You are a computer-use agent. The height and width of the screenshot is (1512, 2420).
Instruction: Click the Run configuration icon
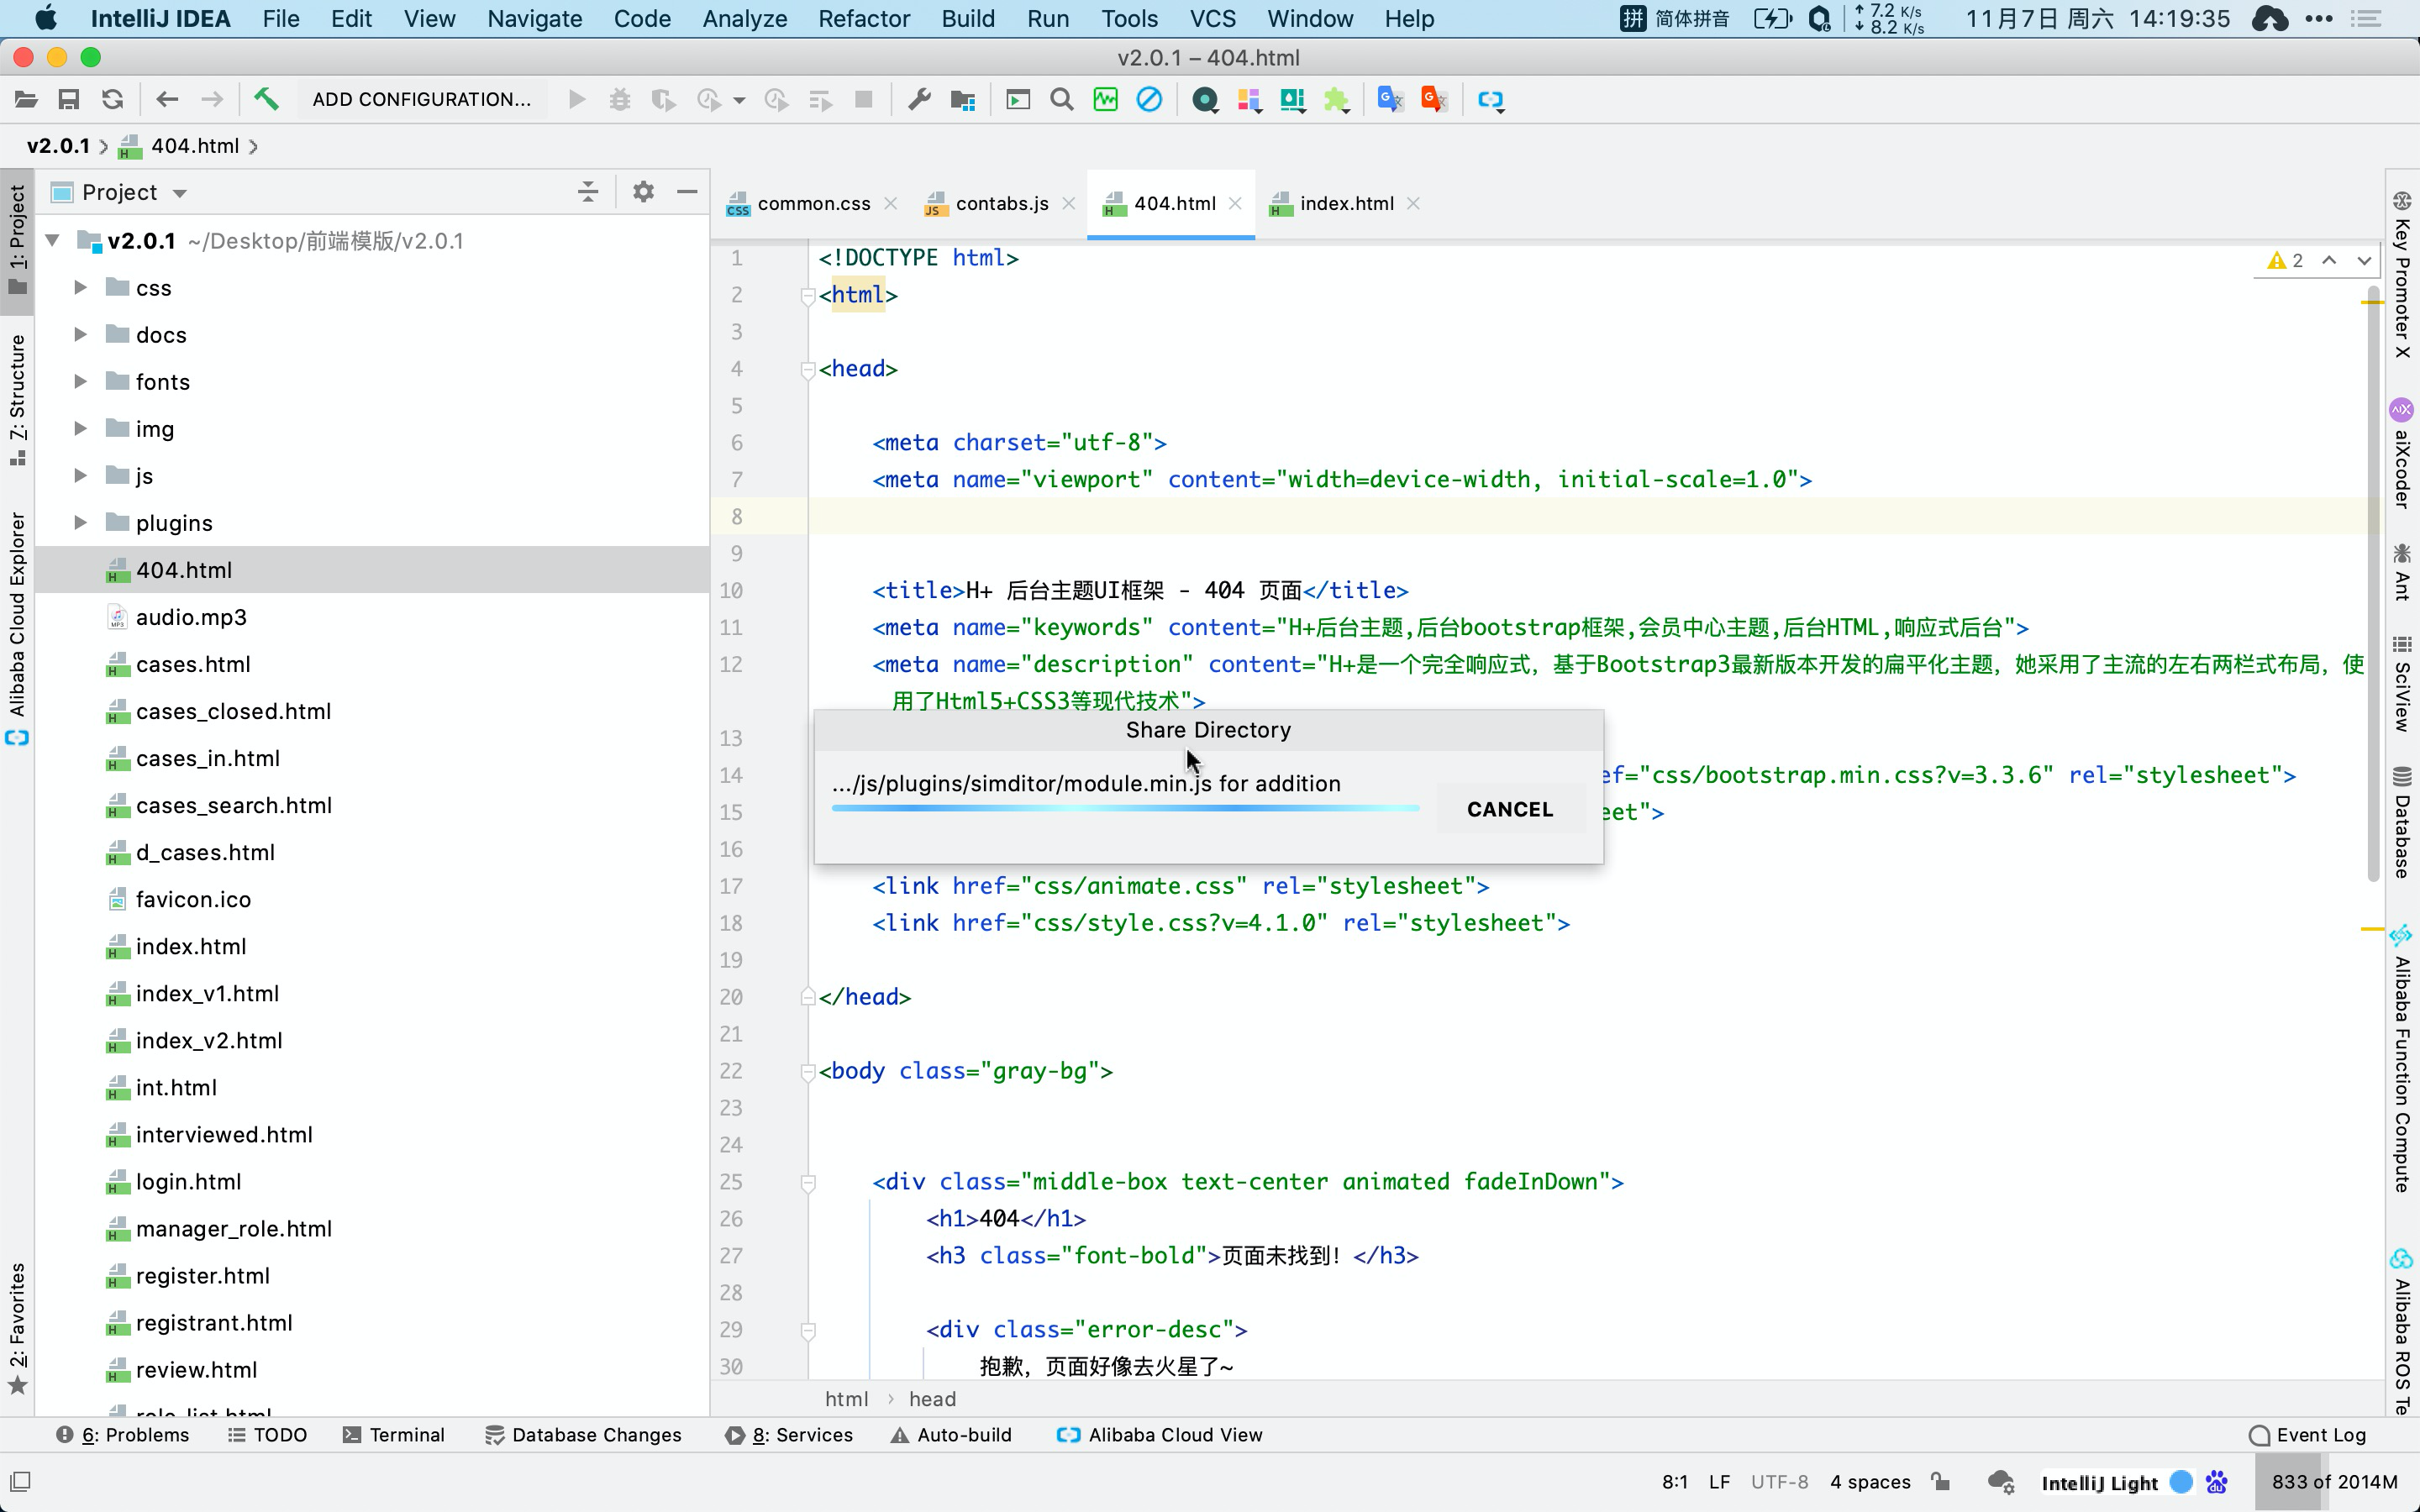tap(422, 99)
